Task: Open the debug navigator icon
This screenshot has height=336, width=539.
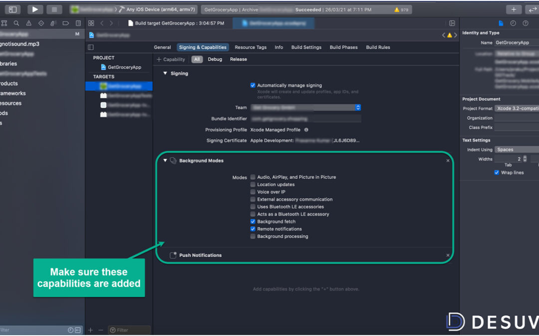Action: 53,23
